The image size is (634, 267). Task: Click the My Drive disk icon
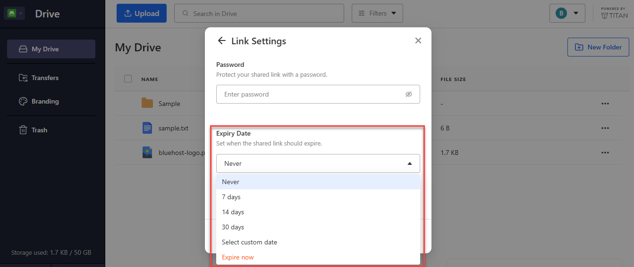point(23,49)
